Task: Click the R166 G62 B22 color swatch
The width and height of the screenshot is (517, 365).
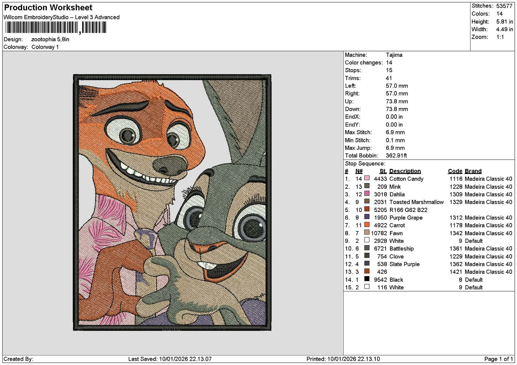Action: (367, 209)
